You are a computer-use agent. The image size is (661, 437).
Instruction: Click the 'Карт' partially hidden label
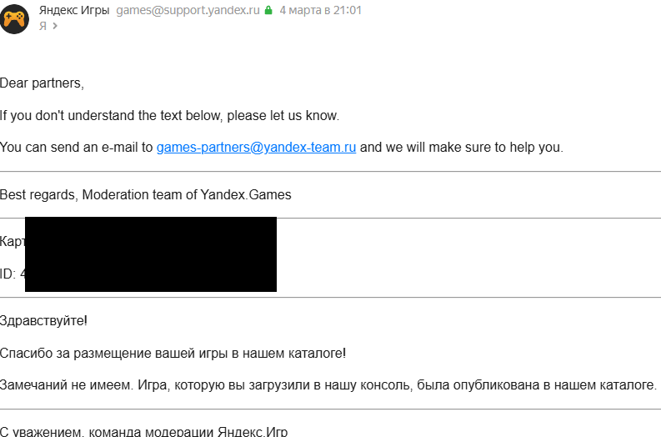[x=13, y=242]
